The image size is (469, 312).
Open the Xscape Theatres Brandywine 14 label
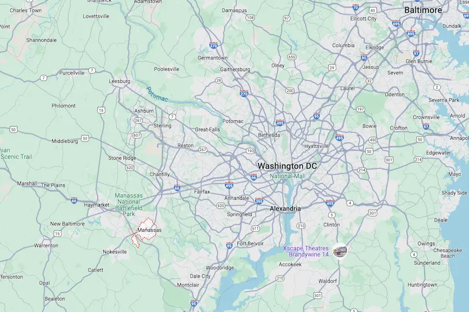(x=306, y=251)
